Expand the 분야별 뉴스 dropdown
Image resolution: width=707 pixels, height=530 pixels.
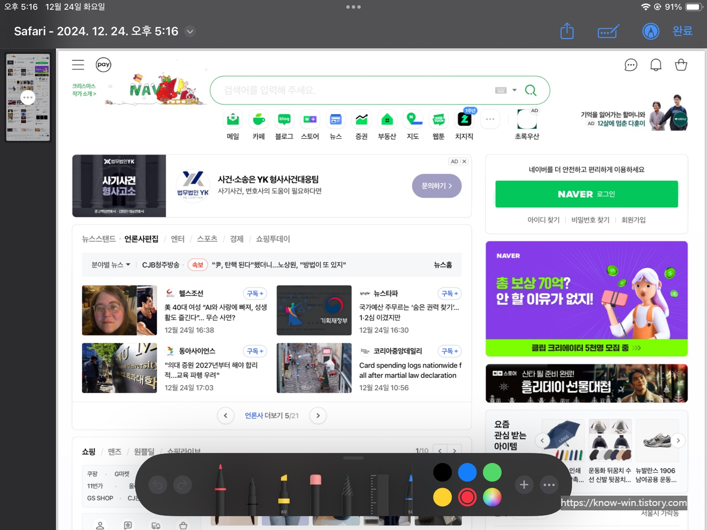click(111, 265)
